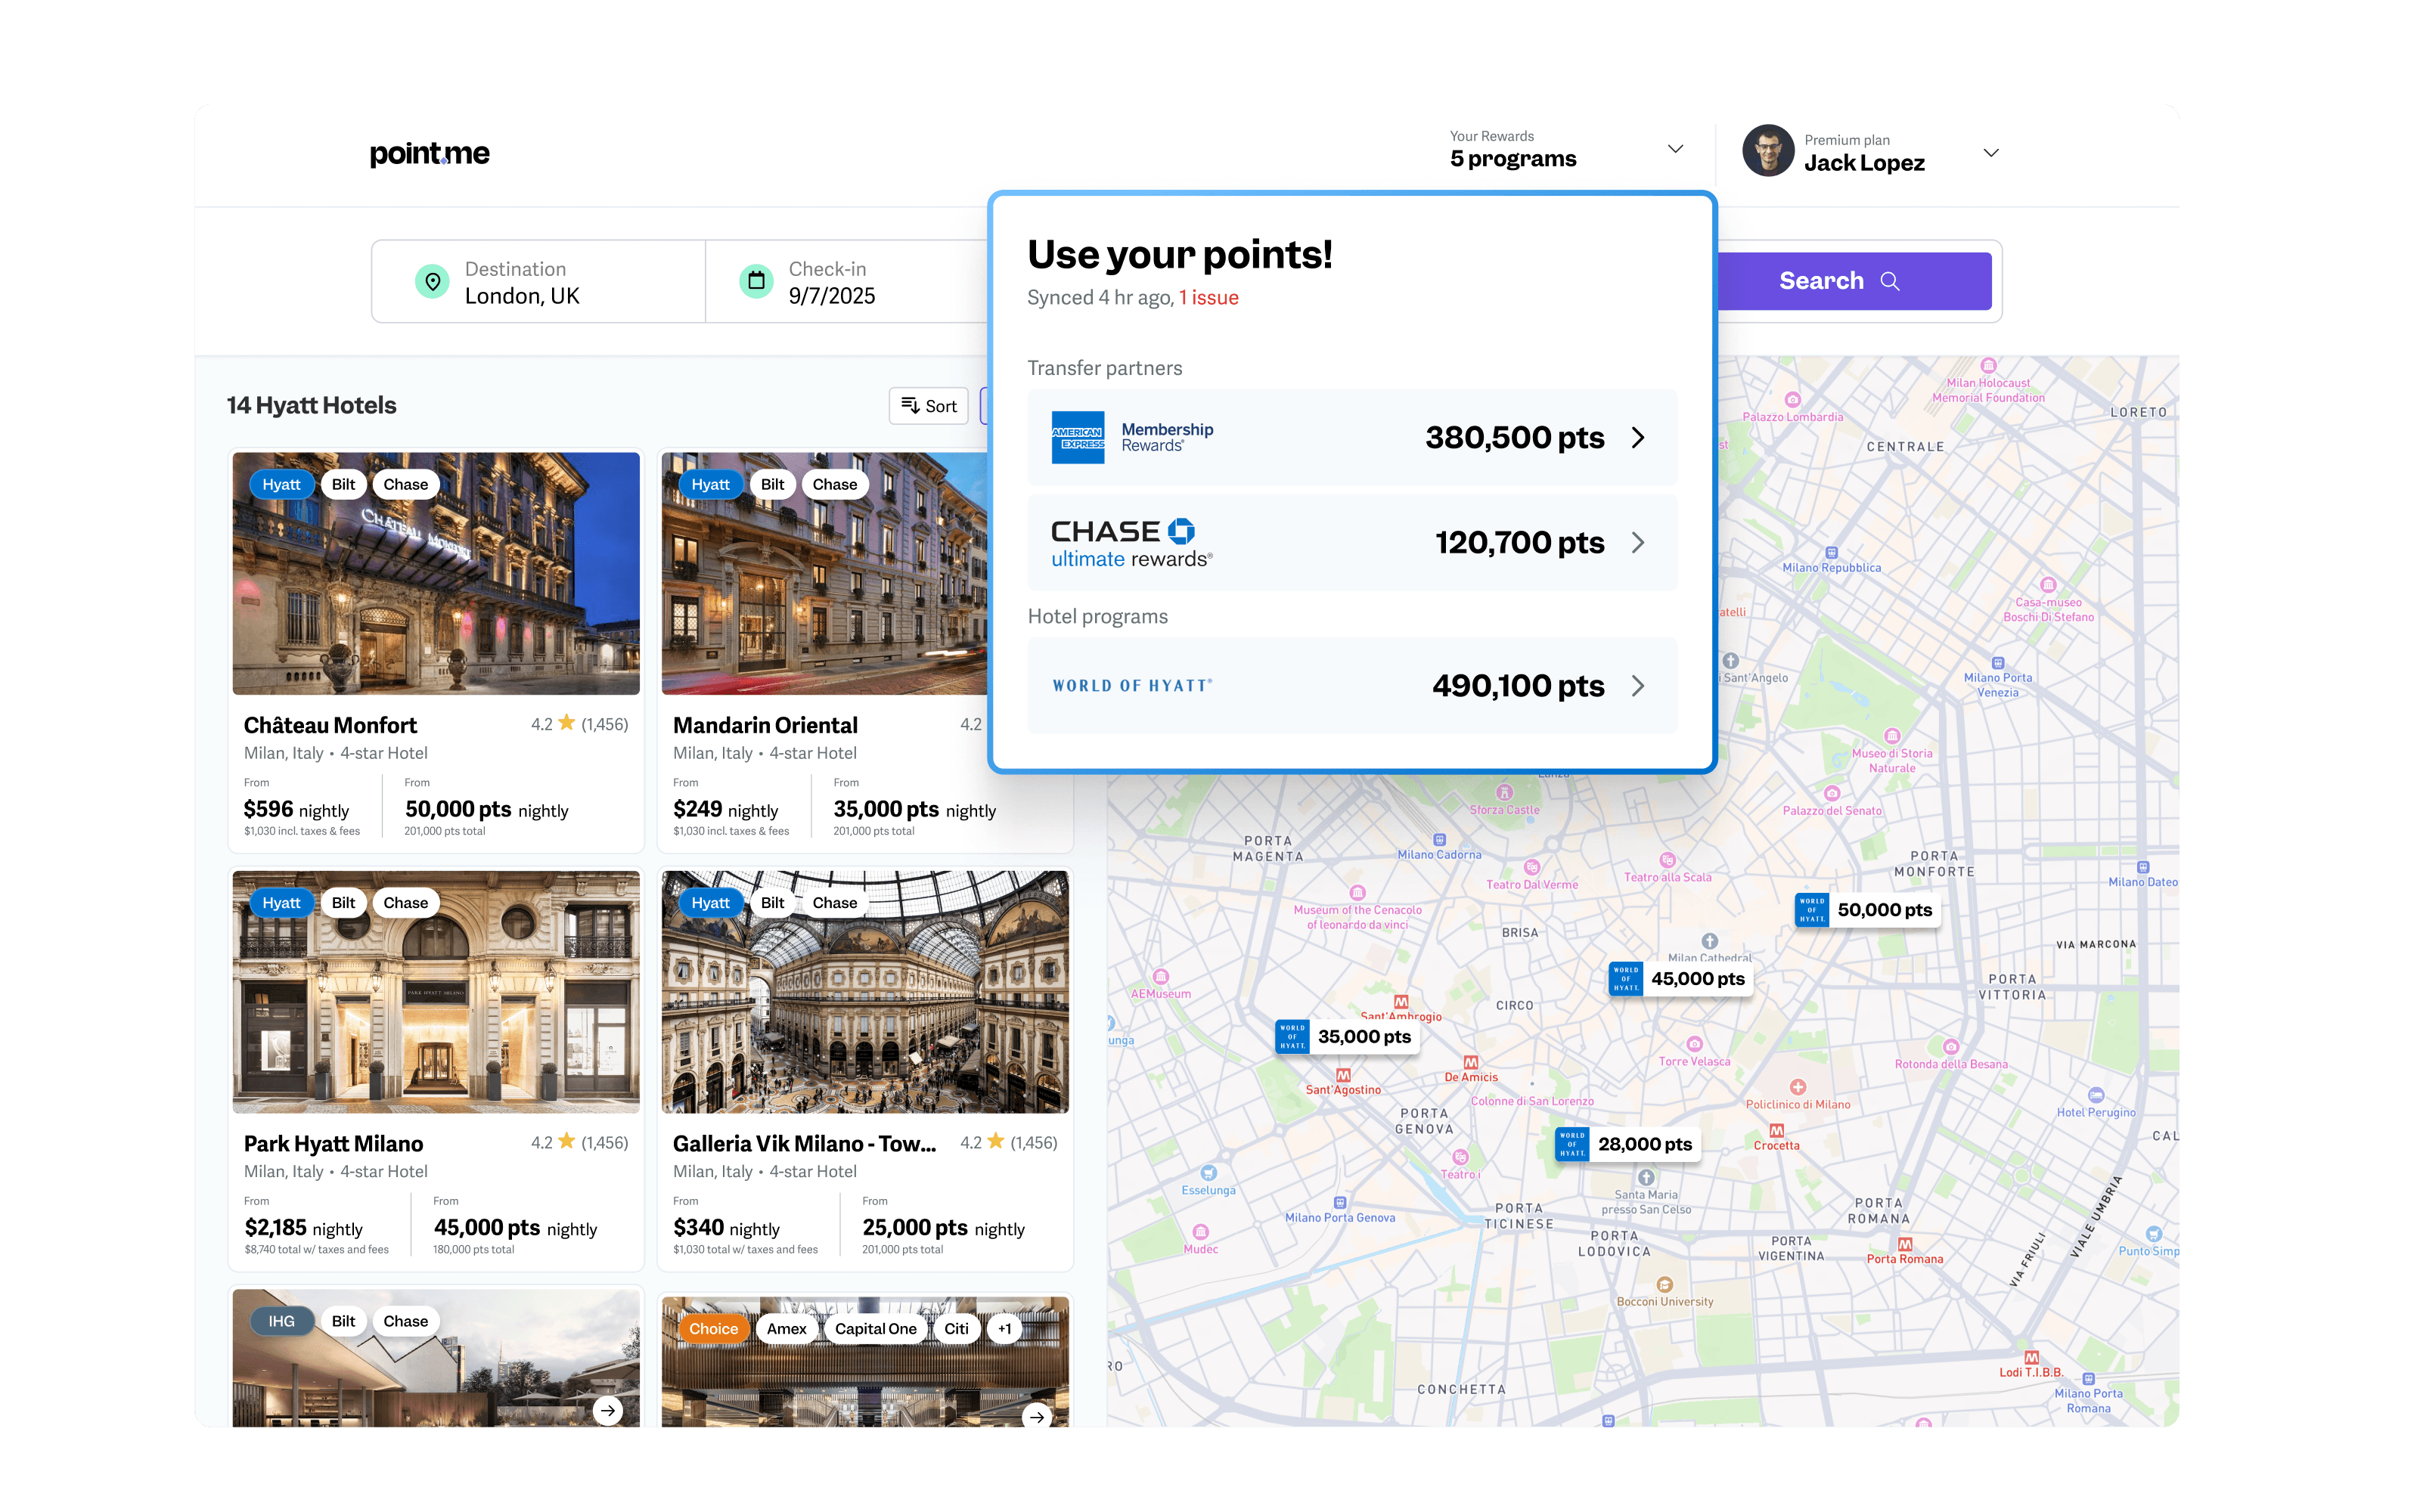
Task: Click the Destination London, UK field
Action: [538, 282]
